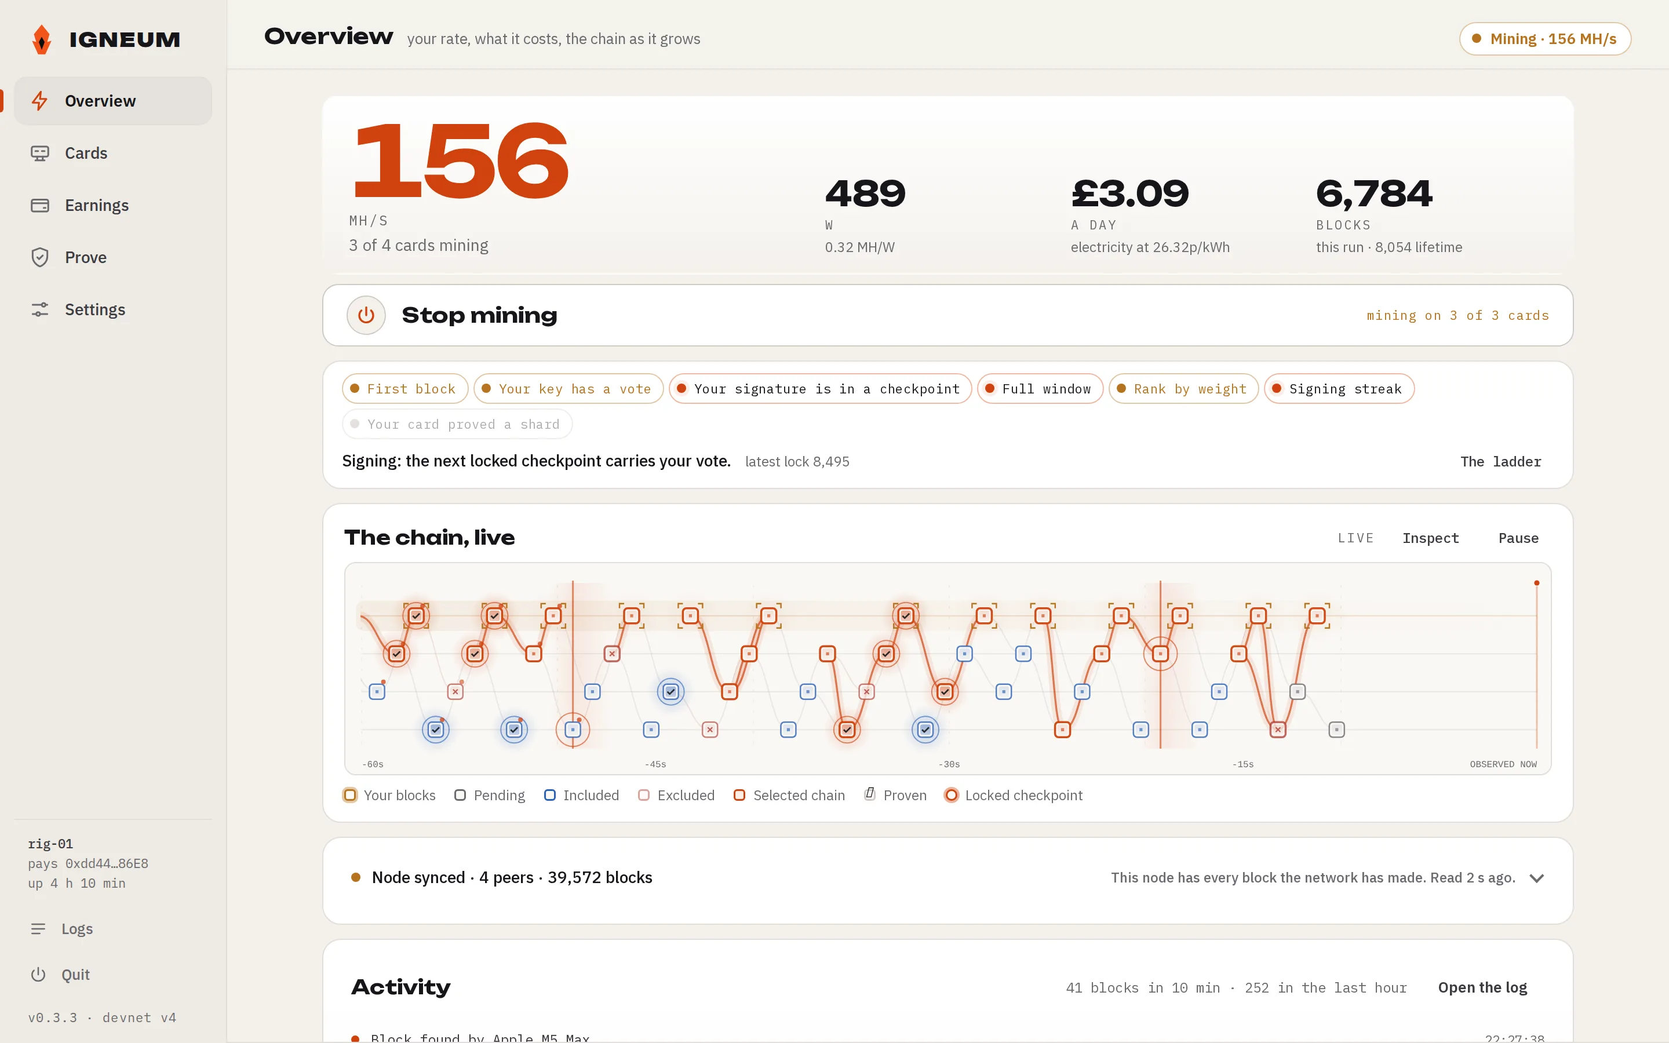Click the Stop mining power icon
Image resolution: width=1669 pixels, height=1043 pixels.
point(366,315)
